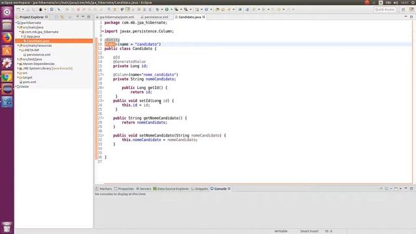This screenshot has height=234, width=416.
Task: Open the Firefox launcher icon
Action: [x=7, y=38]
